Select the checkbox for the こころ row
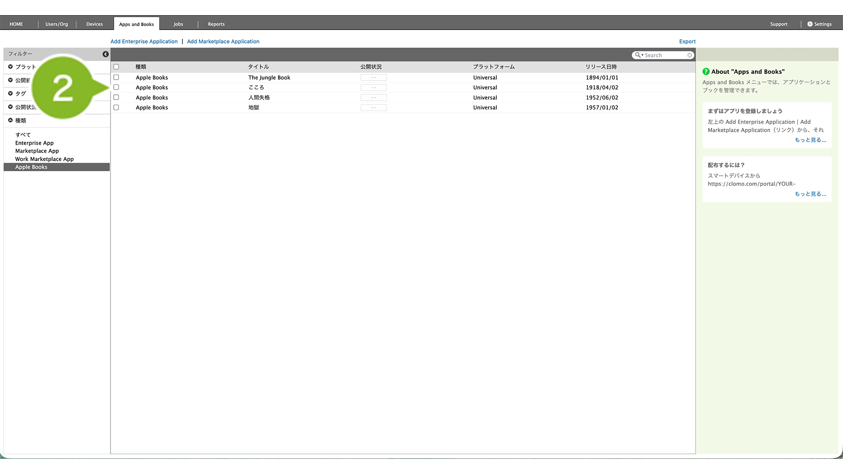This screenshot has width=843, height=474. pyautogui.click(x=116, y=87)
